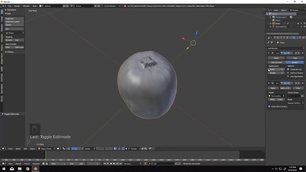The width and height of the screenshot is (306, 172).
Task: Play the animation forward
Action: [114, 163]
